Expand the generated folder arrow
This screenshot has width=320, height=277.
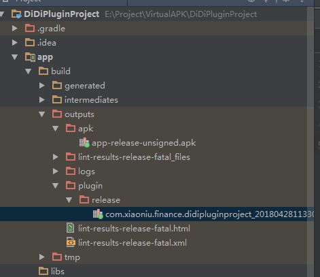[x=42, y=86]
